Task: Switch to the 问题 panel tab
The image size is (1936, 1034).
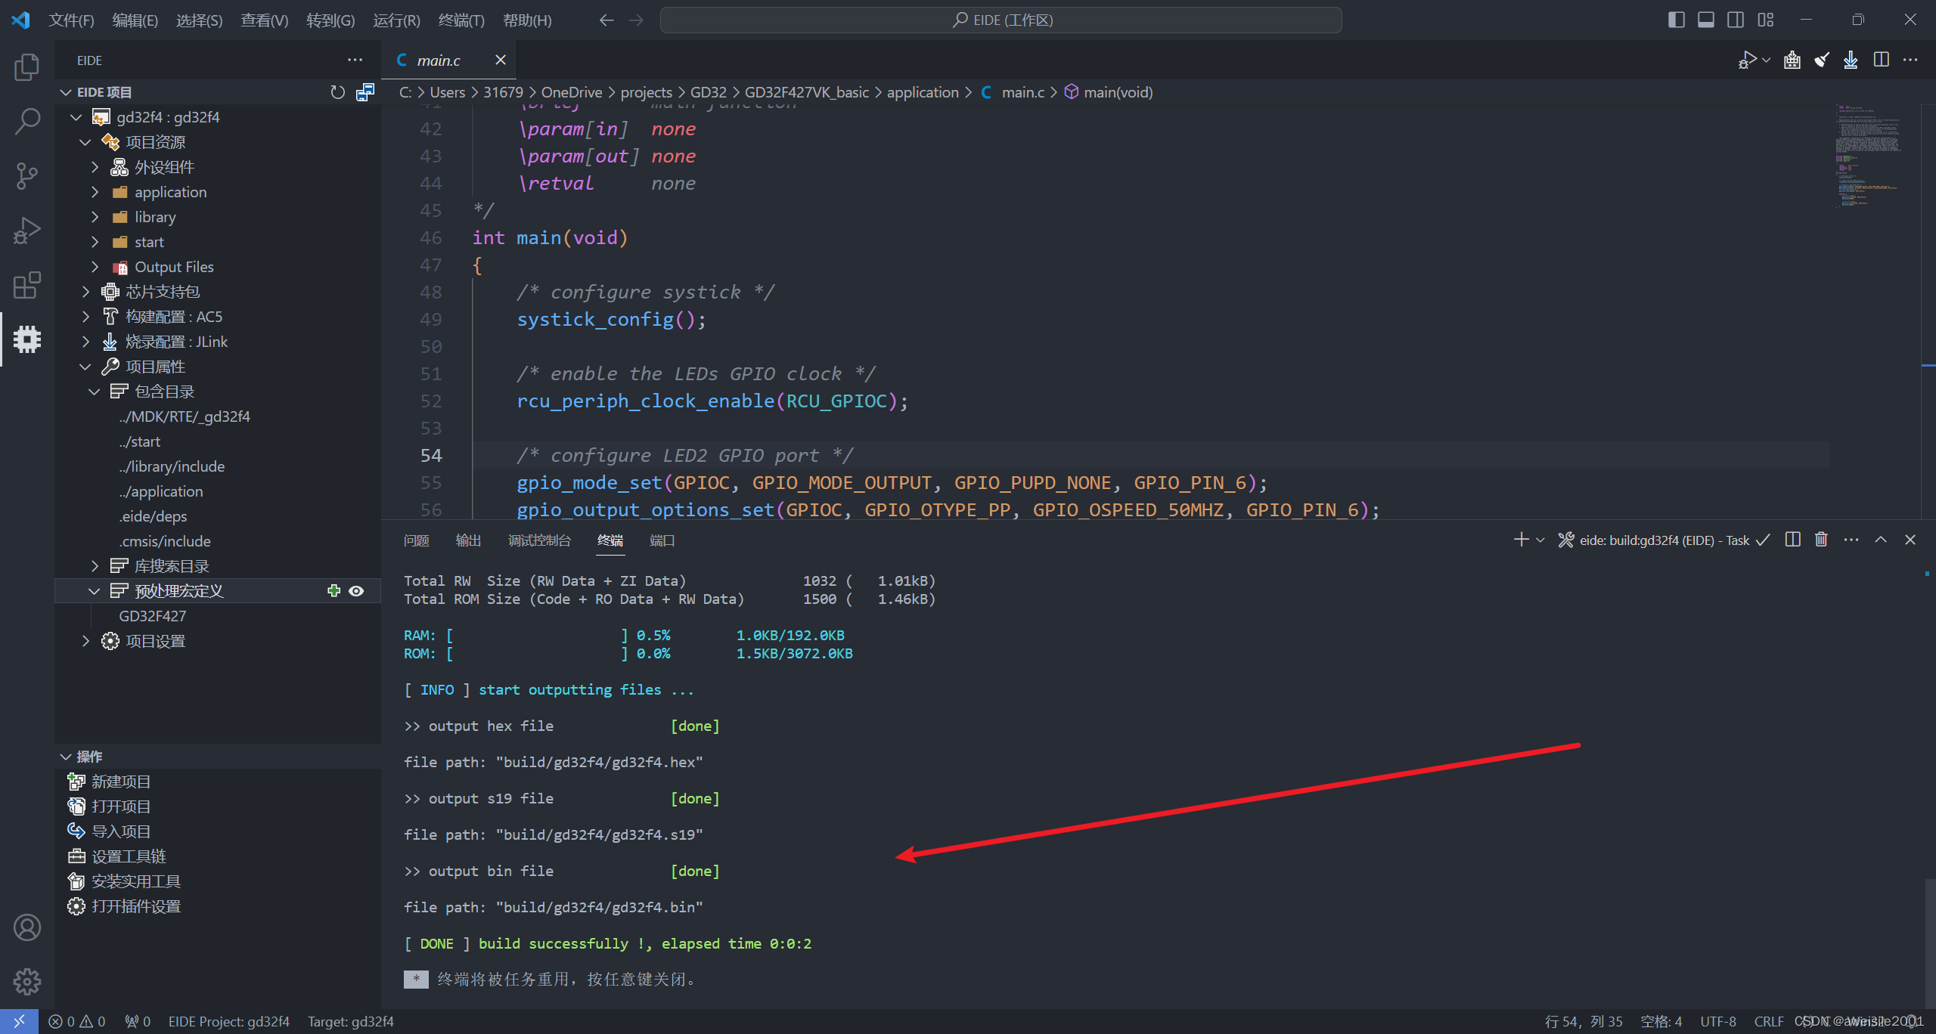Action: pos(416,540)
